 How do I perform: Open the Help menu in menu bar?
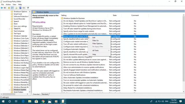point(20,5)
